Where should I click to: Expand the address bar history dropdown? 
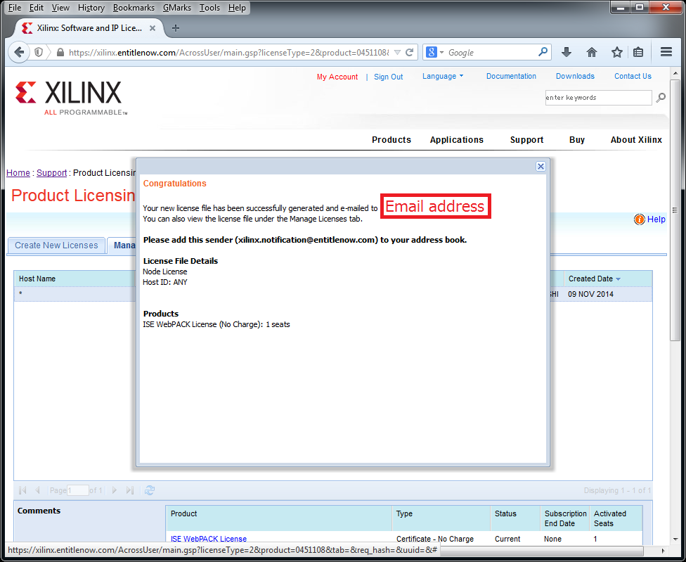[x=397, y=53]
